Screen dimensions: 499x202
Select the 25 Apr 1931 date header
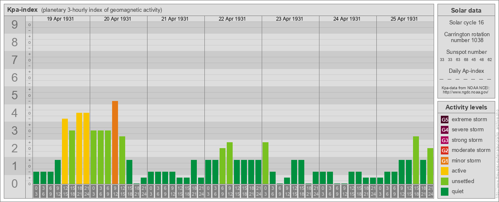click(x=404, y=19)
